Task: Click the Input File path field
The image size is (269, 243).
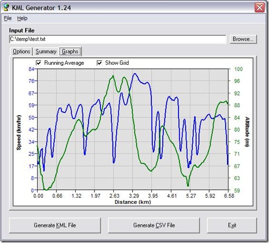Action: [x=118, y=39]
